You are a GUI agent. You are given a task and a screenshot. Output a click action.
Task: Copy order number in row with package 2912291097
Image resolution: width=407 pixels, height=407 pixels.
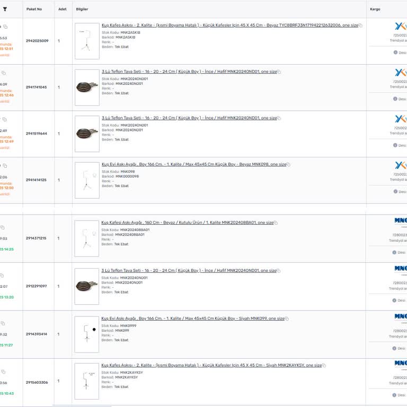[2, 276]
